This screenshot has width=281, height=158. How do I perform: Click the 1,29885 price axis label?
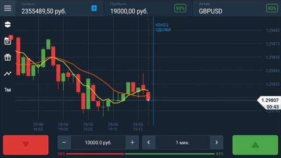point(273,30)
